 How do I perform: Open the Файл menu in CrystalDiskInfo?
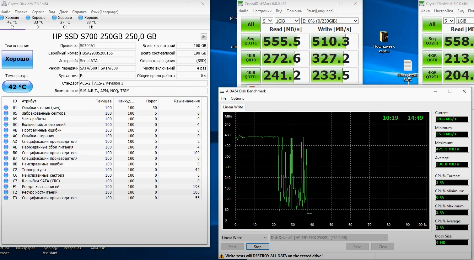click(x=6, y=12)
